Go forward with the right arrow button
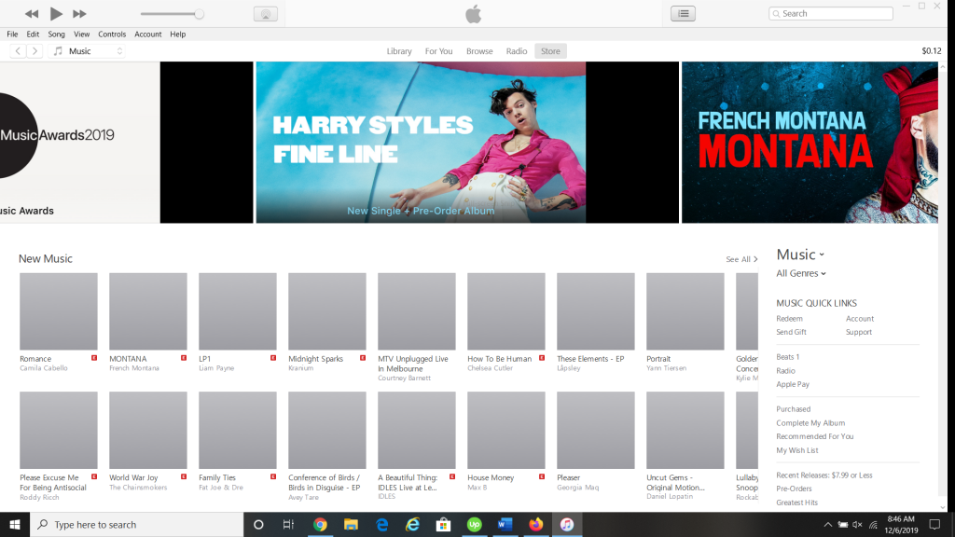 coord(35,51)
